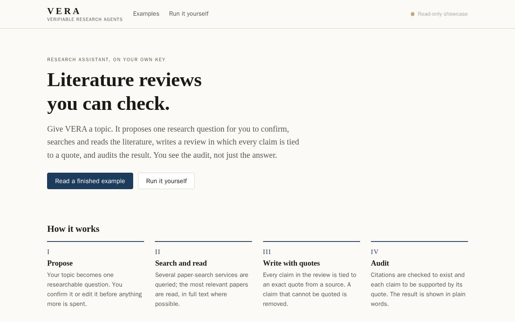Click the Audit step description text
This screenshot has width=515, height=322.
[x=418, y=289]
